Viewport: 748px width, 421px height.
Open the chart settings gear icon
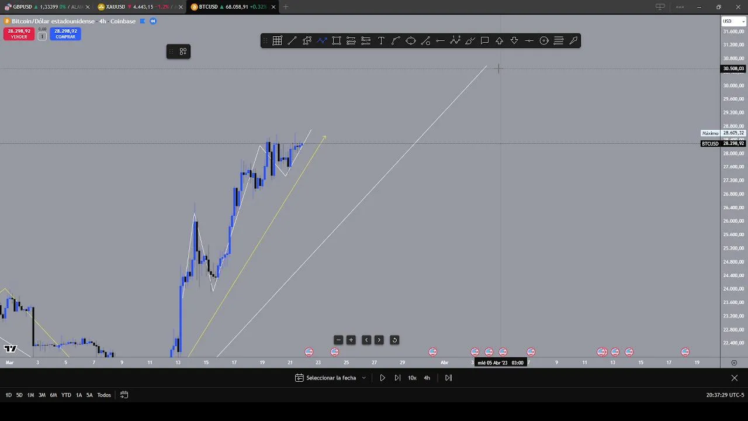734,363
